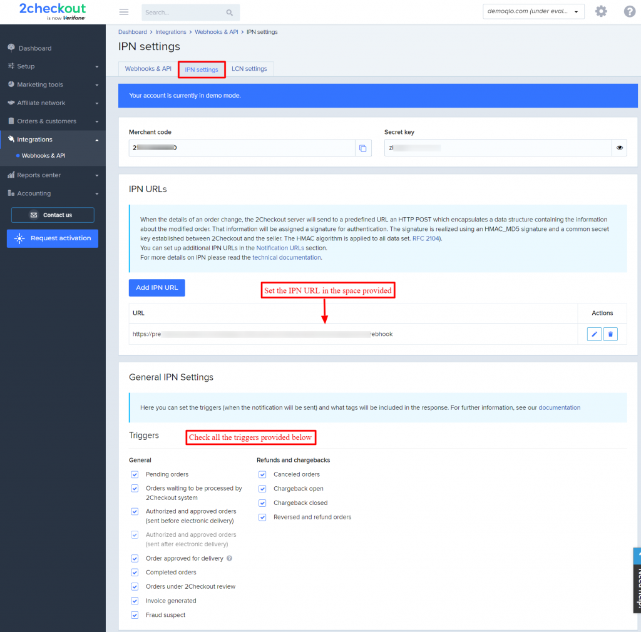Click the Marketing tools sidebar icon
Screen dimensions: 641x632
click(x=11, y=84)
